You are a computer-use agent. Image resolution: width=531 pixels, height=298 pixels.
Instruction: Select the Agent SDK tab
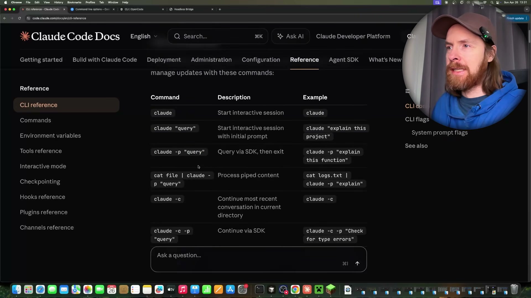tap(343, 60)
